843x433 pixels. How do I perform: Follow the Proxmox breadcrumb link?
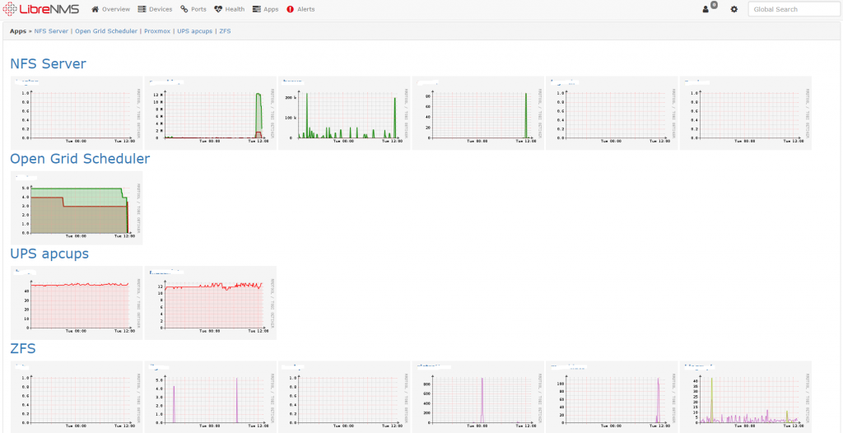click(157, 31)
